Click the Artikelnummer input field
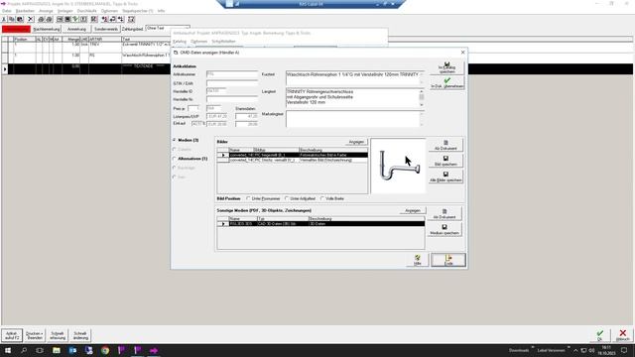635x357 pixels. tap(232, 74)
